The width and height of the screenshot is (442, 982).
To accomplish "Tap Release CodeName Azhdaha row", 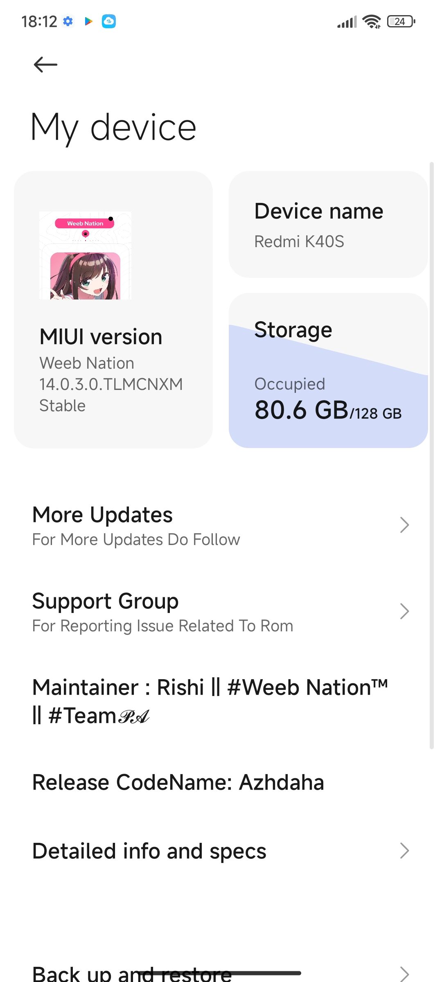I will [178, 782].
